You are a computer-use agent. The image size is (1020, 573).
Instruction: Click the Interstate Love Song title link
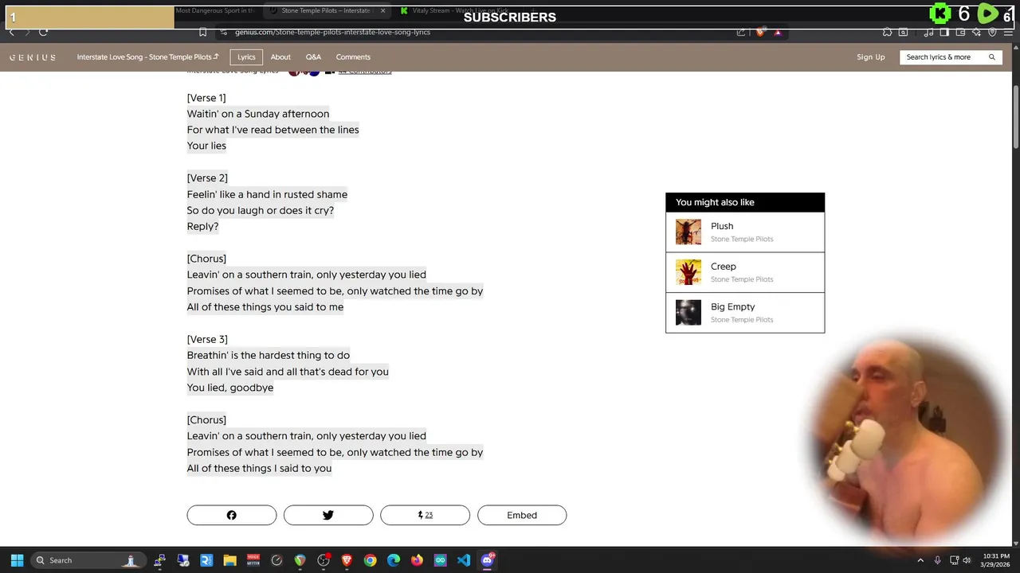(147, 57)
